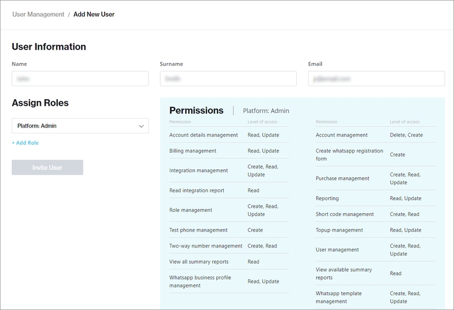Select the Role management permission row
The width and height of the screenshot is (454, 310).
coord(190,210)
